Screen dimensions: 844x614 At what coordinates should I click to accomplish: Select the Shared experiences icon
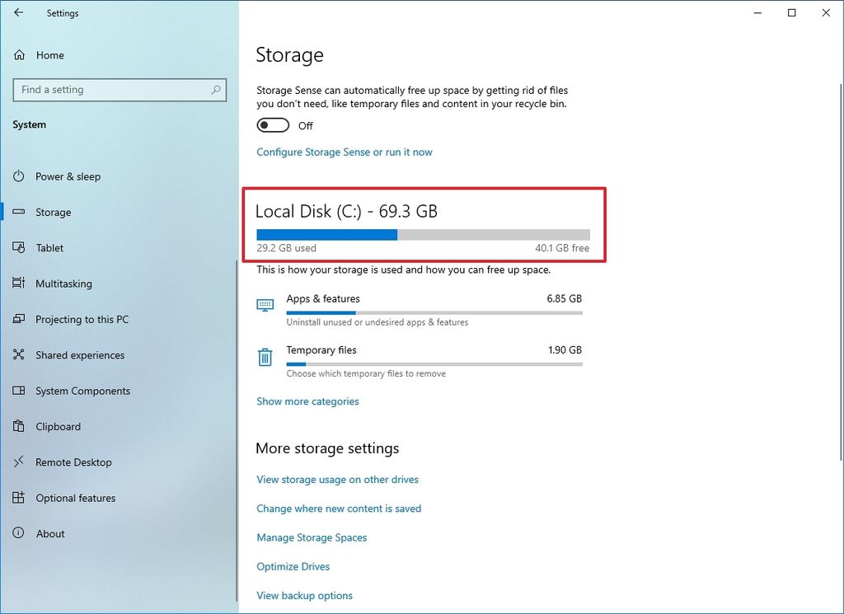(x=20, y=355)
